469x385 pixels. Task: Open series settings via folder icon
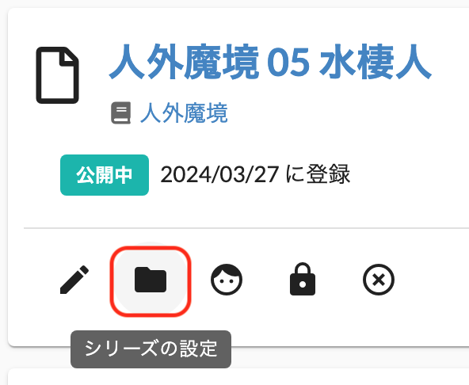151,280
